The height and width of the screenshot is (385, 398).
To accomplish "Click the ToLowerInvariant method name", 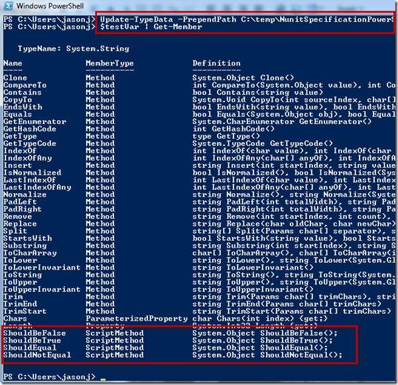I will click(42, 268).
